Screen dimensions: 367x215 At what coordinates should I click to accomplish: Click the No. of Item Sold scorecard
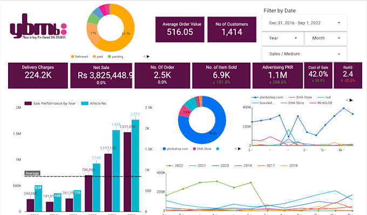pyautogui.click(x=221, y=76)
